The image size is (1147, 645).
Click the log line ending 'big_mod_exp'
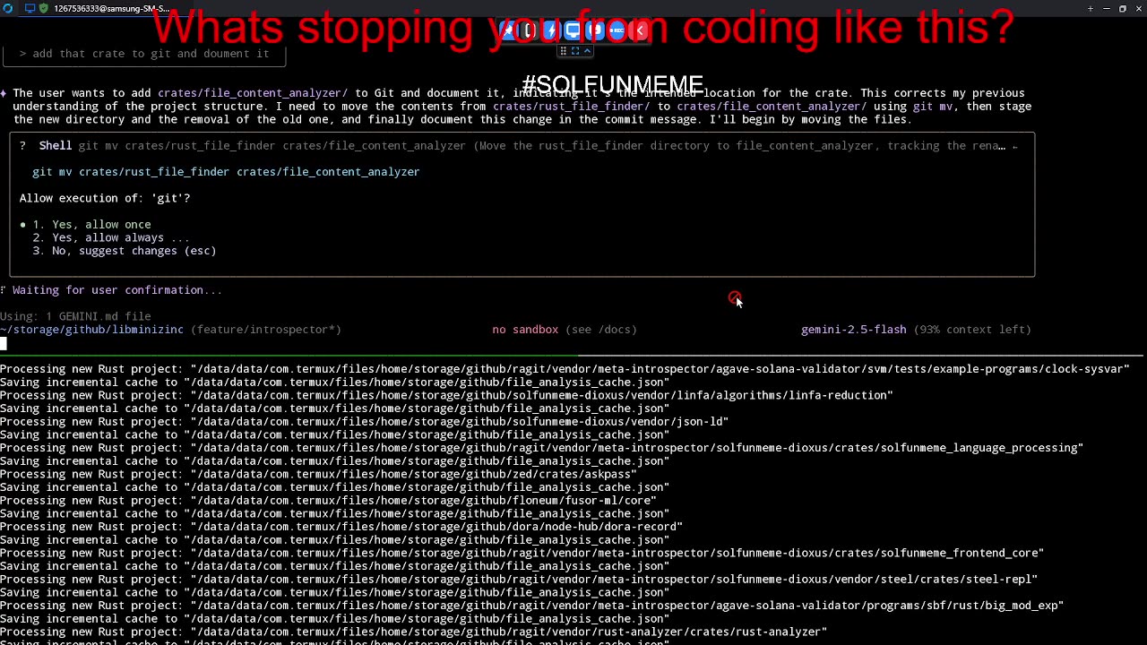531,606
